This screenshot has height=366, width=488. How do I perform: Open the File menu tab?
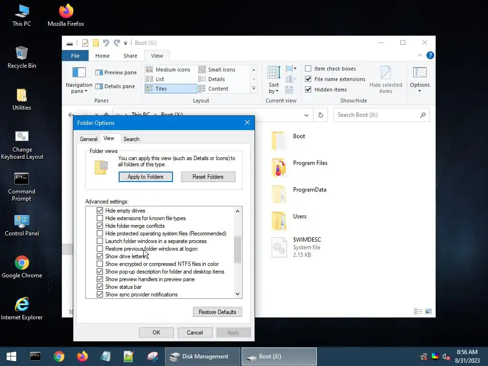75,56
